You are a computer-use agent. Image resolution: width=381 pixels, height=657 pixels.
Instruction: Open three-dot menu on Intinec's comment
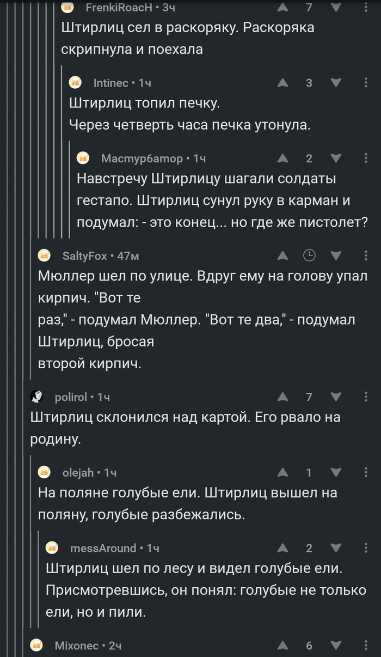[366, 83]
